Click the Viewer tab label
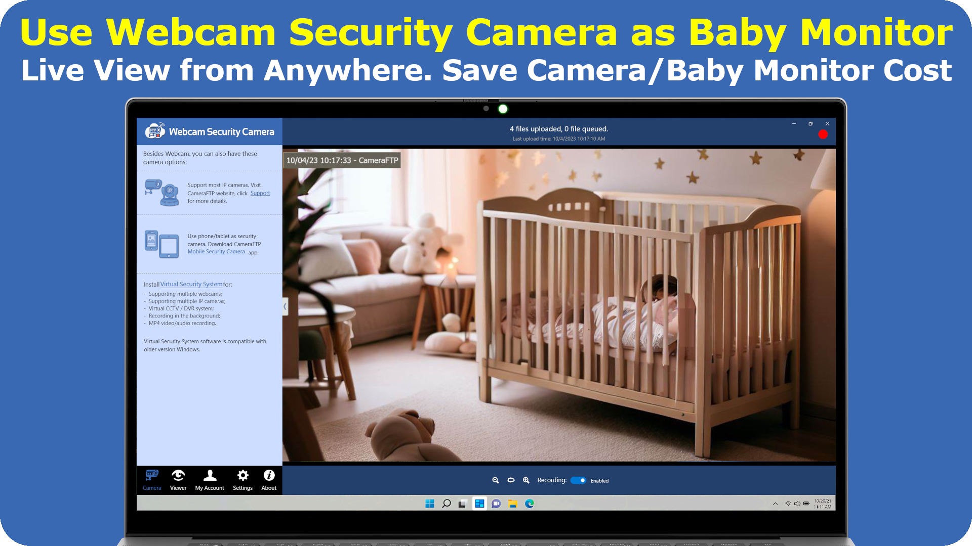 pyautogui.click(x=178, y=488)
